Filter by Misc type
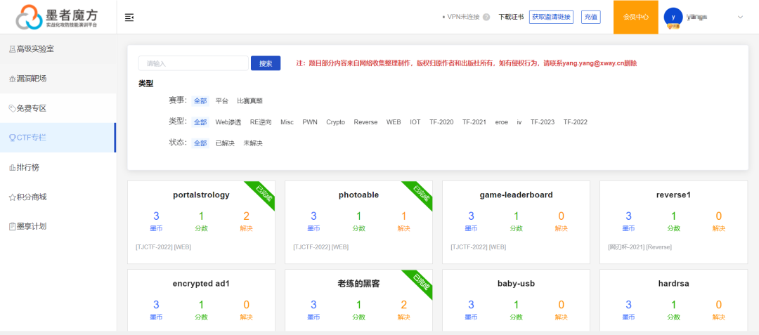Viewport: 759px width, 335px height. pos(287,122)
